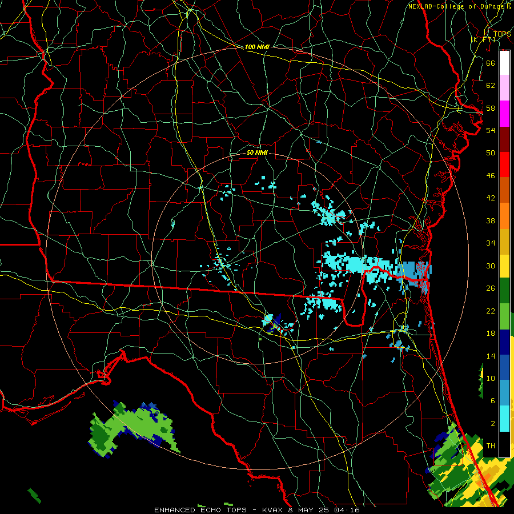Click the legend value "10"

pyautogui.click(x=491, y=378)
